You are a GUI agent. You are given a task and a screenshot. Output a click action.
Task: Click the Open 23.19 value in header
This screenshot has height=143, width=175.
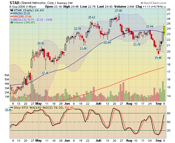53,6
